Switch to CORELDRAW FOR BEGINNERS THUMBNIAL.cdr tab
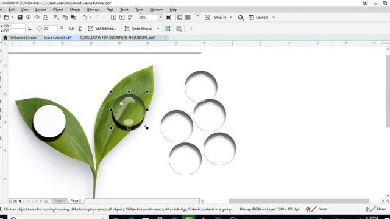 [118, 38]
